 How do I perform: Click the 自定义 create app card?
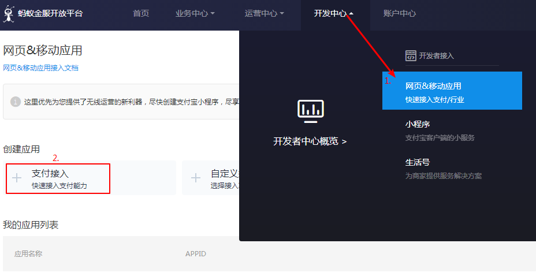click(211, 178)
